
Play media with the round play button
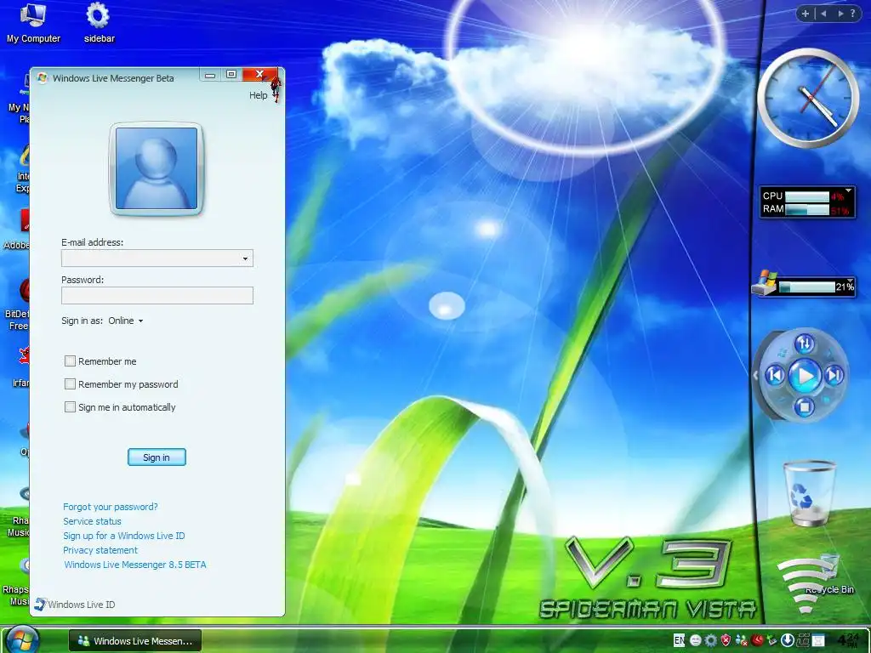tap(805, 377)
